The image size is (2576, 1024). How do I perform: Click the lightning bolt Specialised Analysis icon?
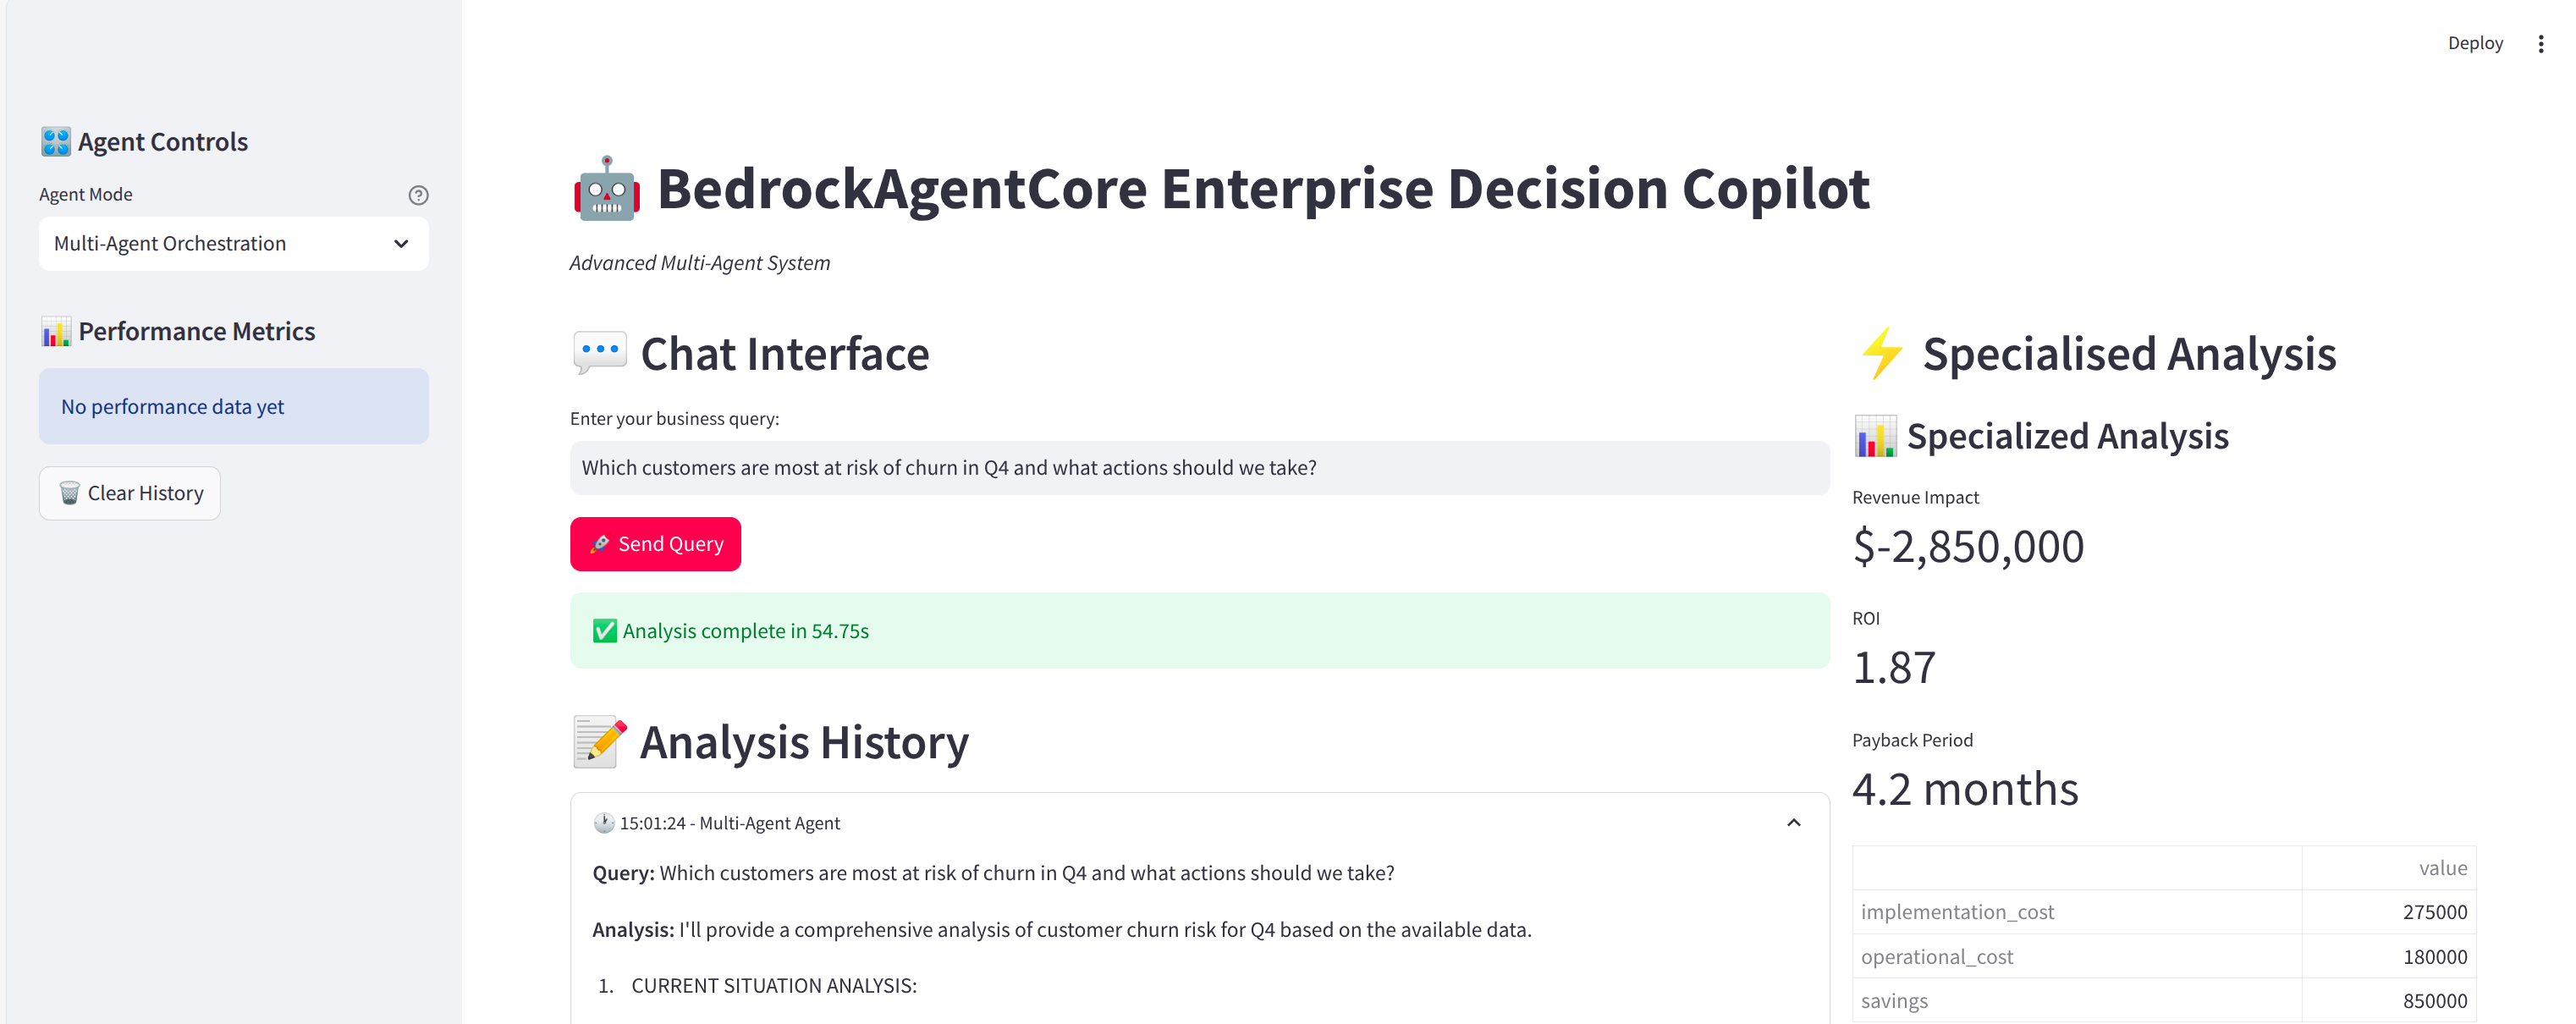(1881, 354)
